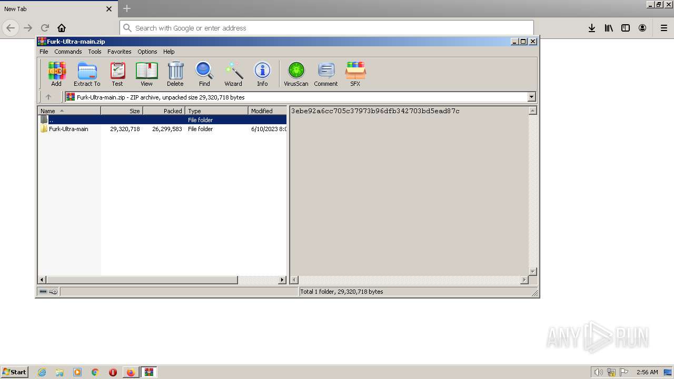This screenshot has height=379, width=674.
Task: Click Firefox back arrow
Action: 11,28
